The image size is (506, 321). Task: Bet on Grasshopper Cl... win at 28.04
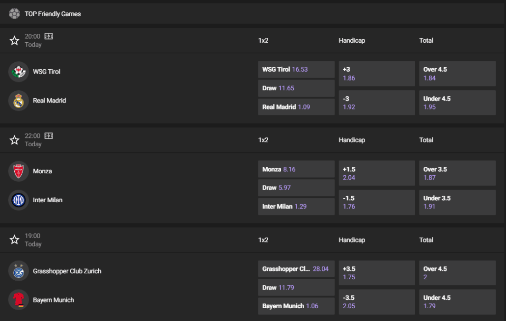(x=296, y=269)
